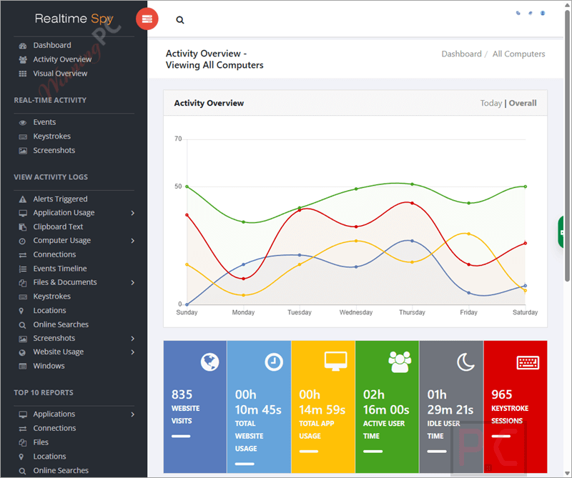The image size is (572, 478).
Task: Expand the Top 10 Applications submenu chevron
Action: tap(133, 414)
